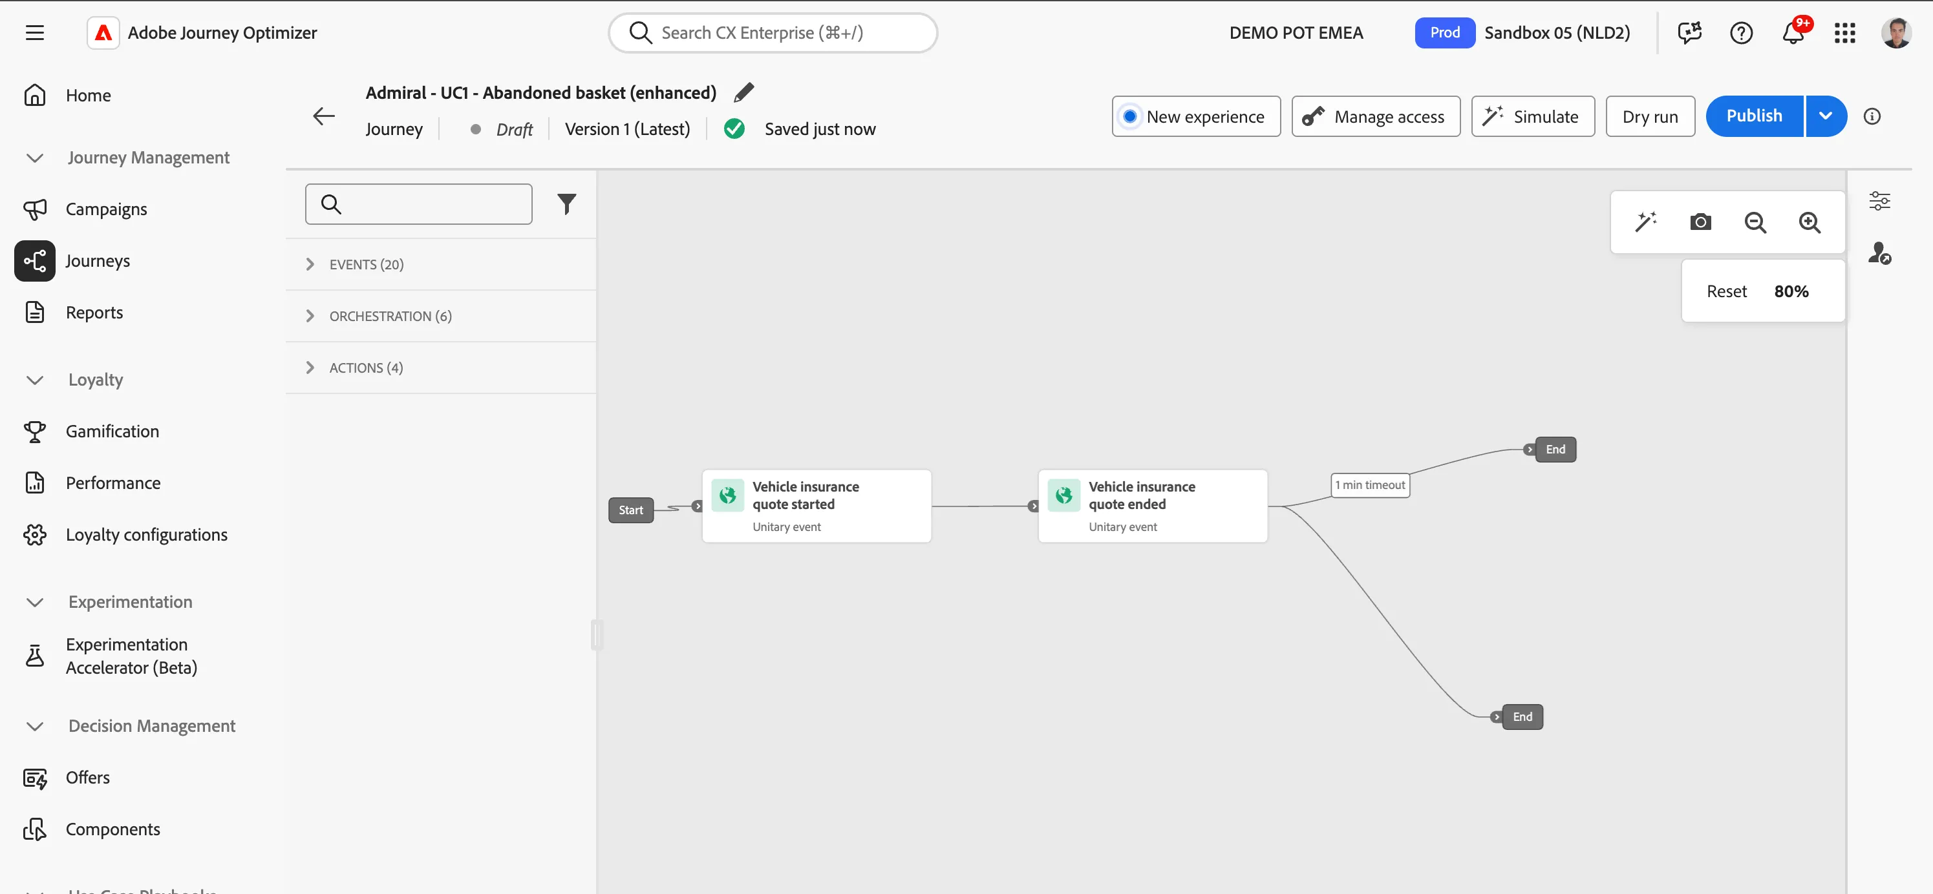Open Campaigns in the sidebar
This screenshot has width=1933, height=894.
(x=106, y=209)
